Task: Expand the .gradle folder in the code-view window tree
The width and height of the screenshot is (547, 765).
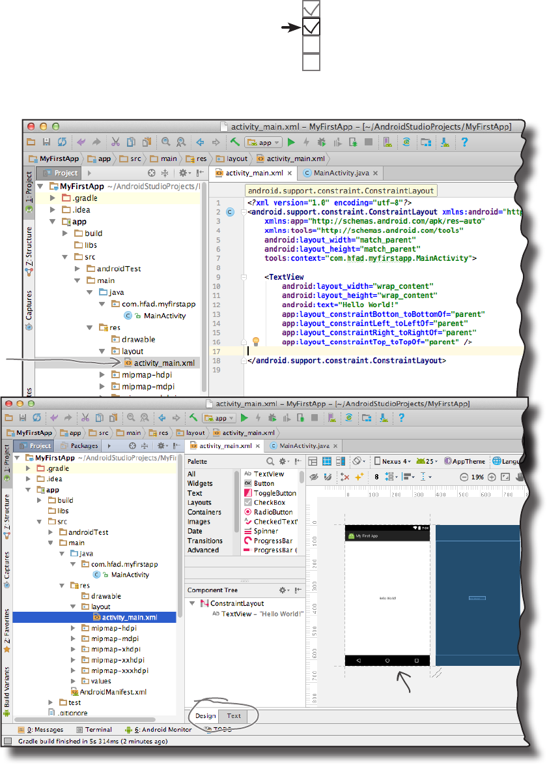Action: click(x=53, y=198)
